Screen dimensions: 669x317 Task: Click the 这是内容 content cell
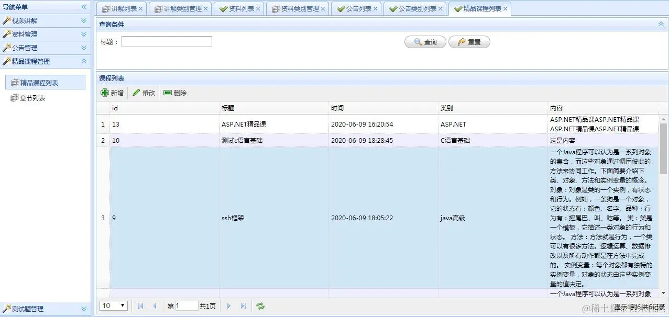603,141
